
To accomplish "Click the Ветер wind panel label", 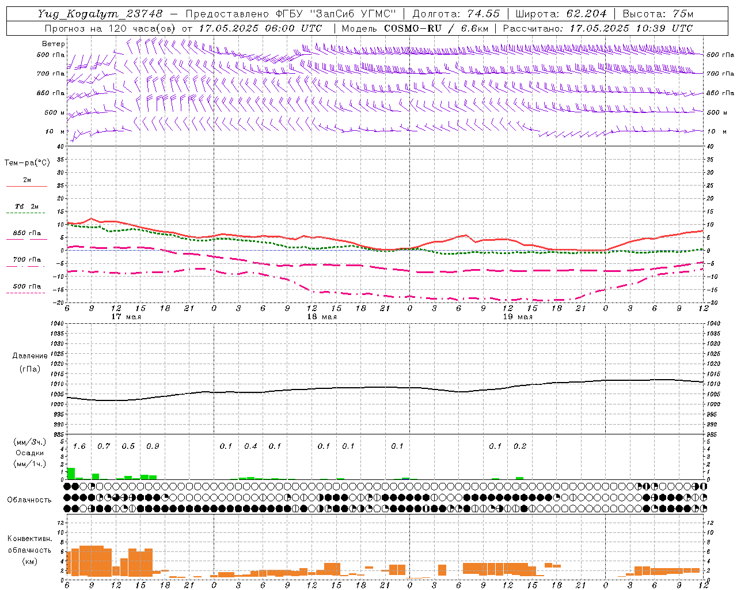I will pos(54,44).
